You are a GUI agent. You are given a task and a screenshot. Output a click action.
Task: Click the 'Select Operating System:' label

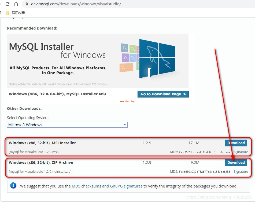click(x=28, y=118)
